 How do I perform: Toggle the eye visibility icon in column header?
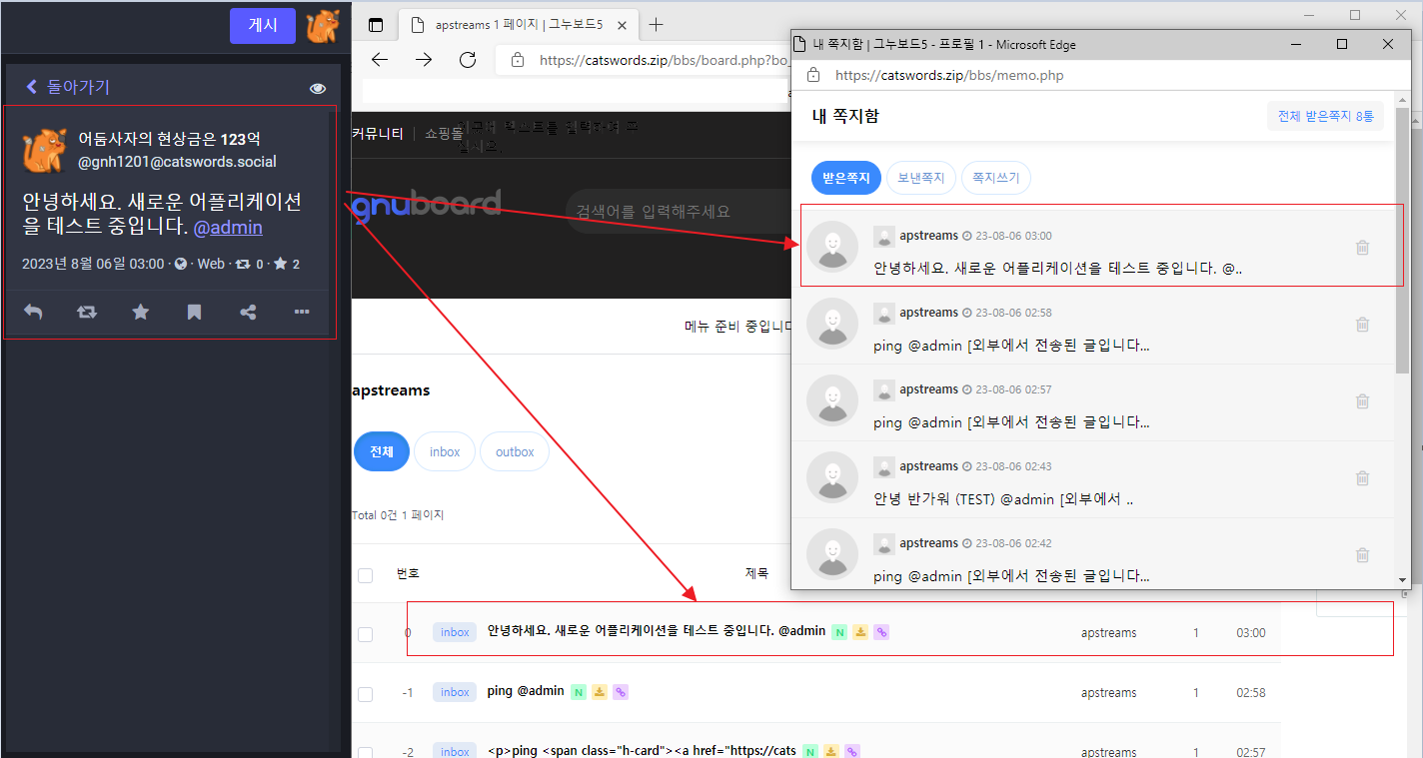point(318,88)
